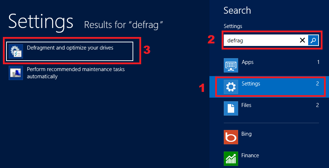Choose the Settings search category label
329x168 pixels.
pyautogui.click(x=251, y=84)
